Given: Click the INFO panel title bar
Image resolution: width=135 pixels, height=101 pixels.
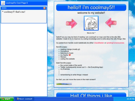Looking at the screenshot, I should [24, 8].
